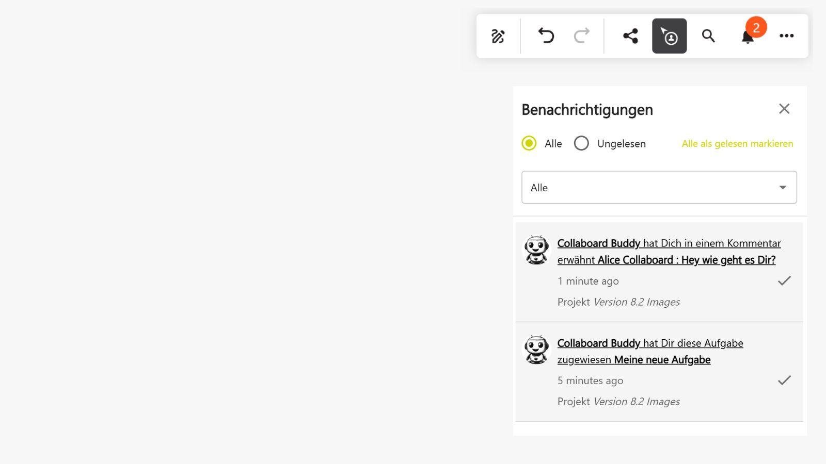Switch to Ungelesen notifications
826x464 pixels.
[582, 143]
